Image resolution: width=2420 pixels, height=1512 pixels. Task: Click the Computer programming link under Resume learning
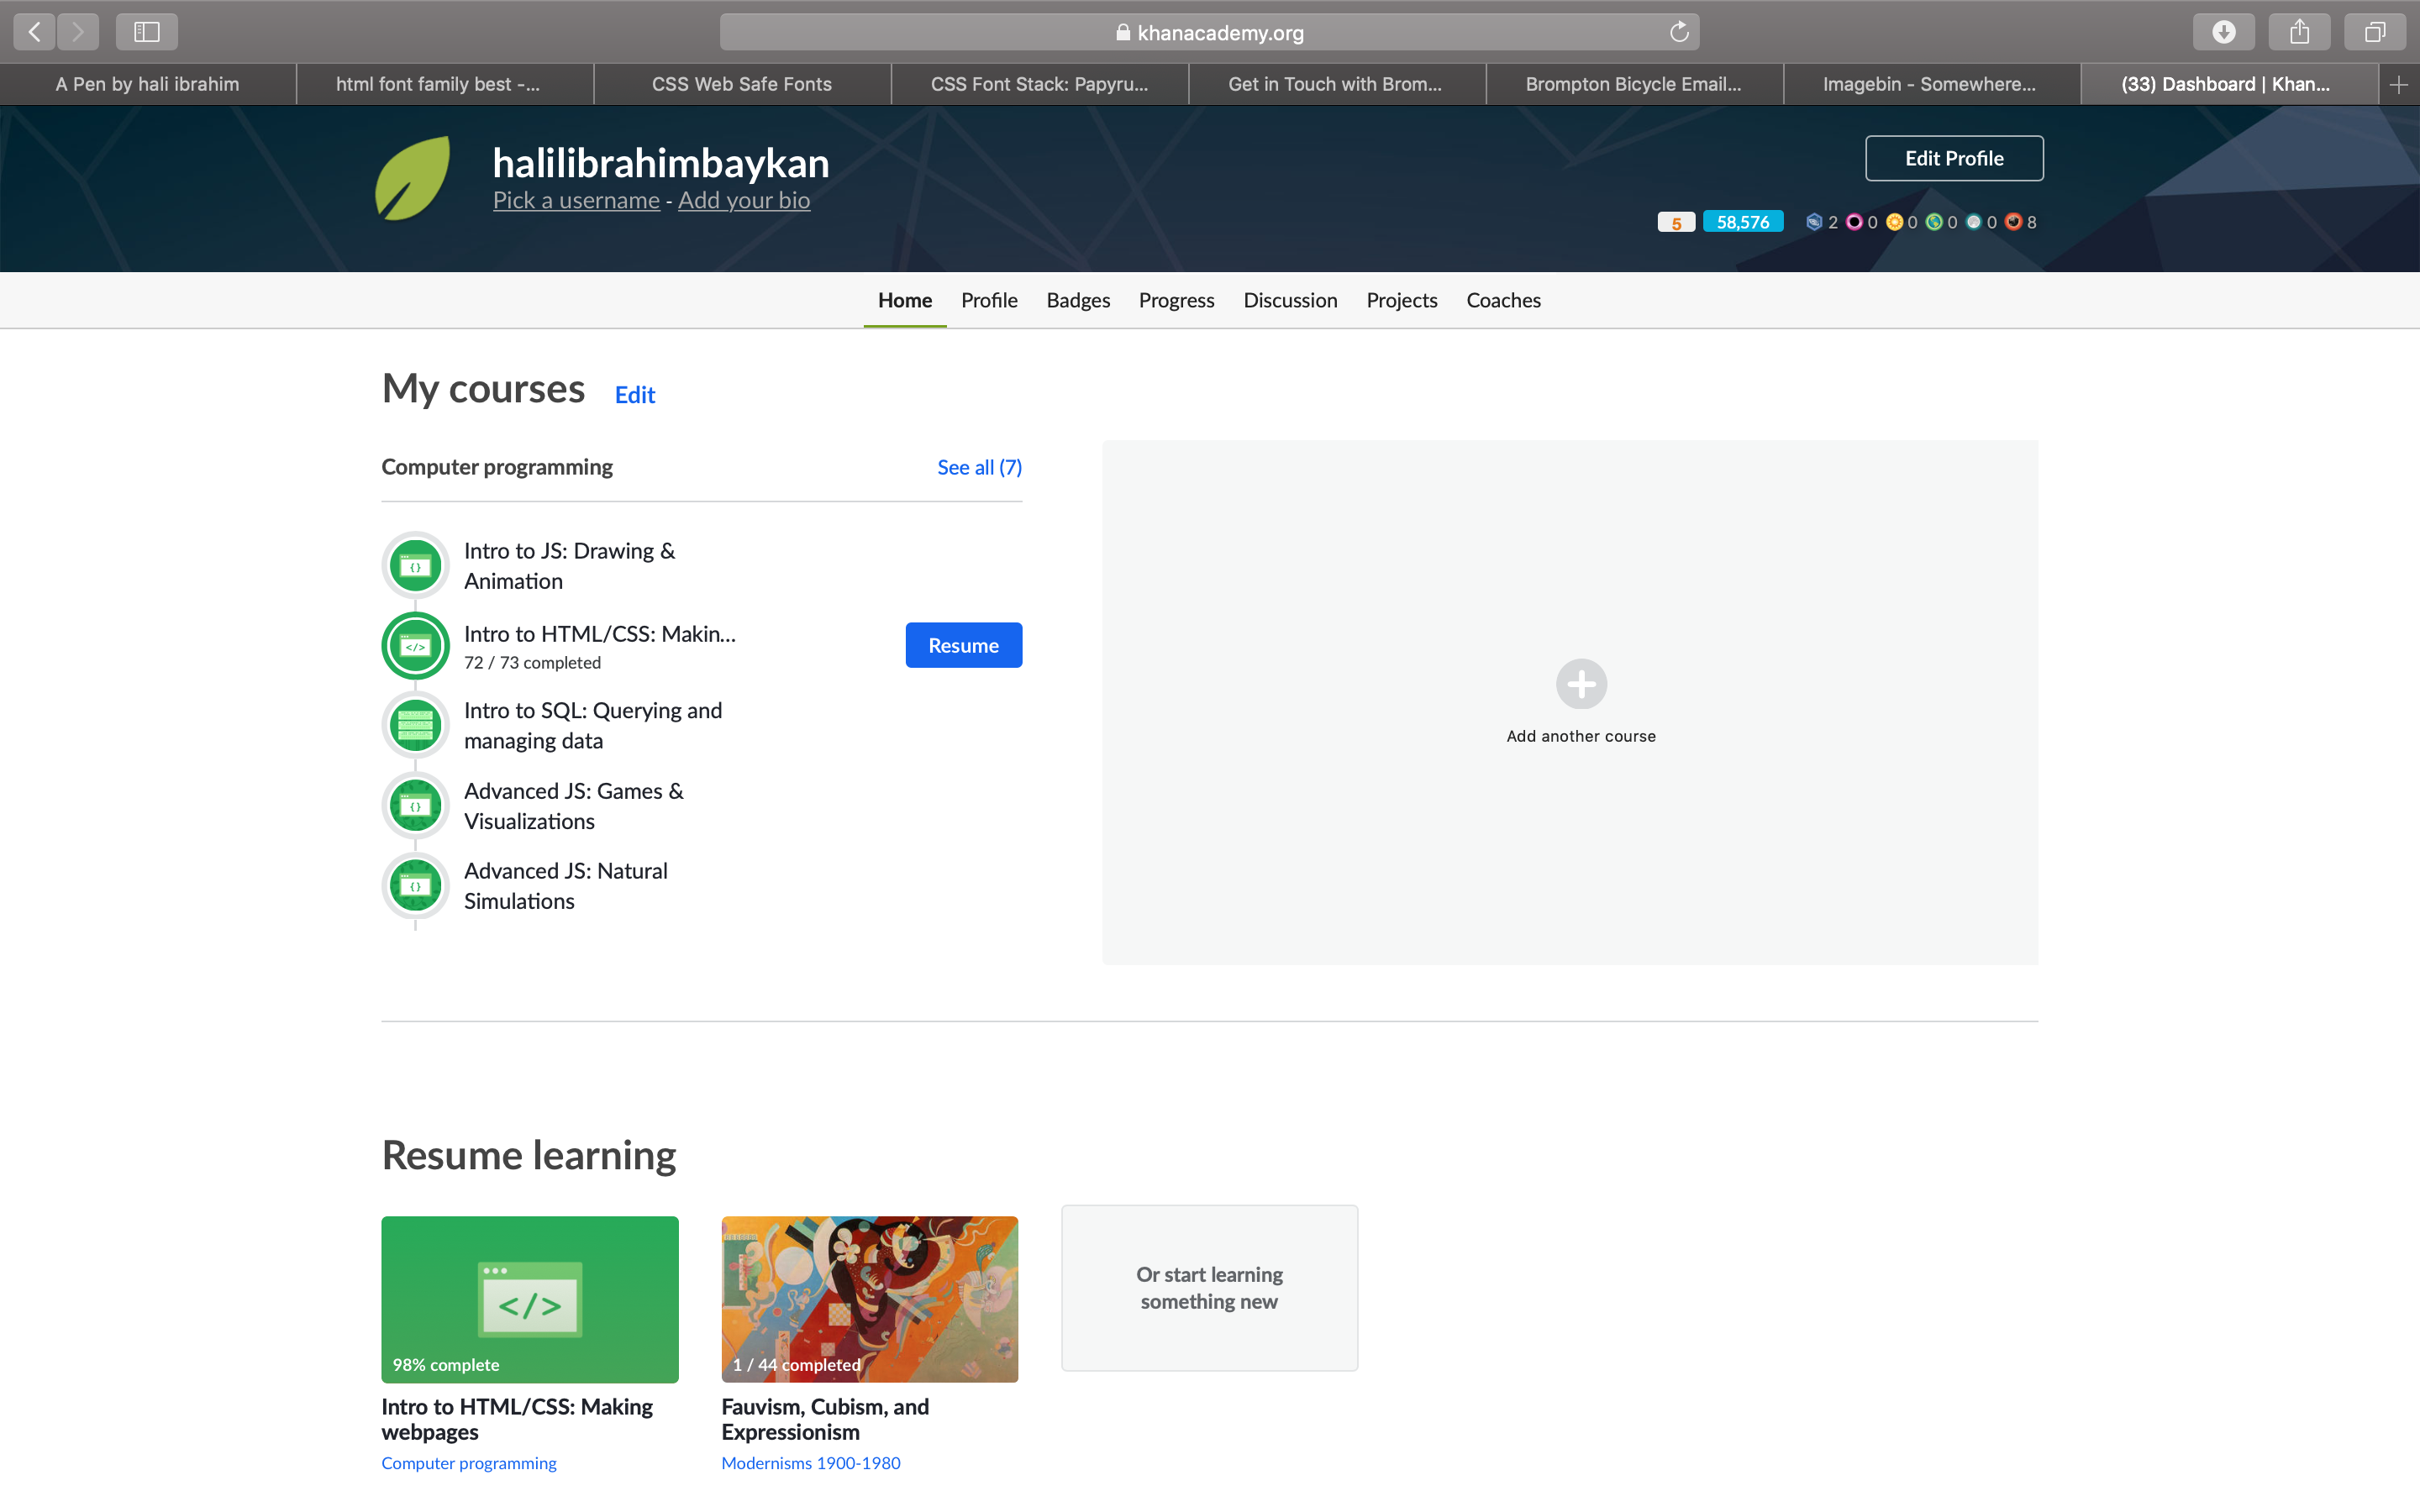point(469,1463)
